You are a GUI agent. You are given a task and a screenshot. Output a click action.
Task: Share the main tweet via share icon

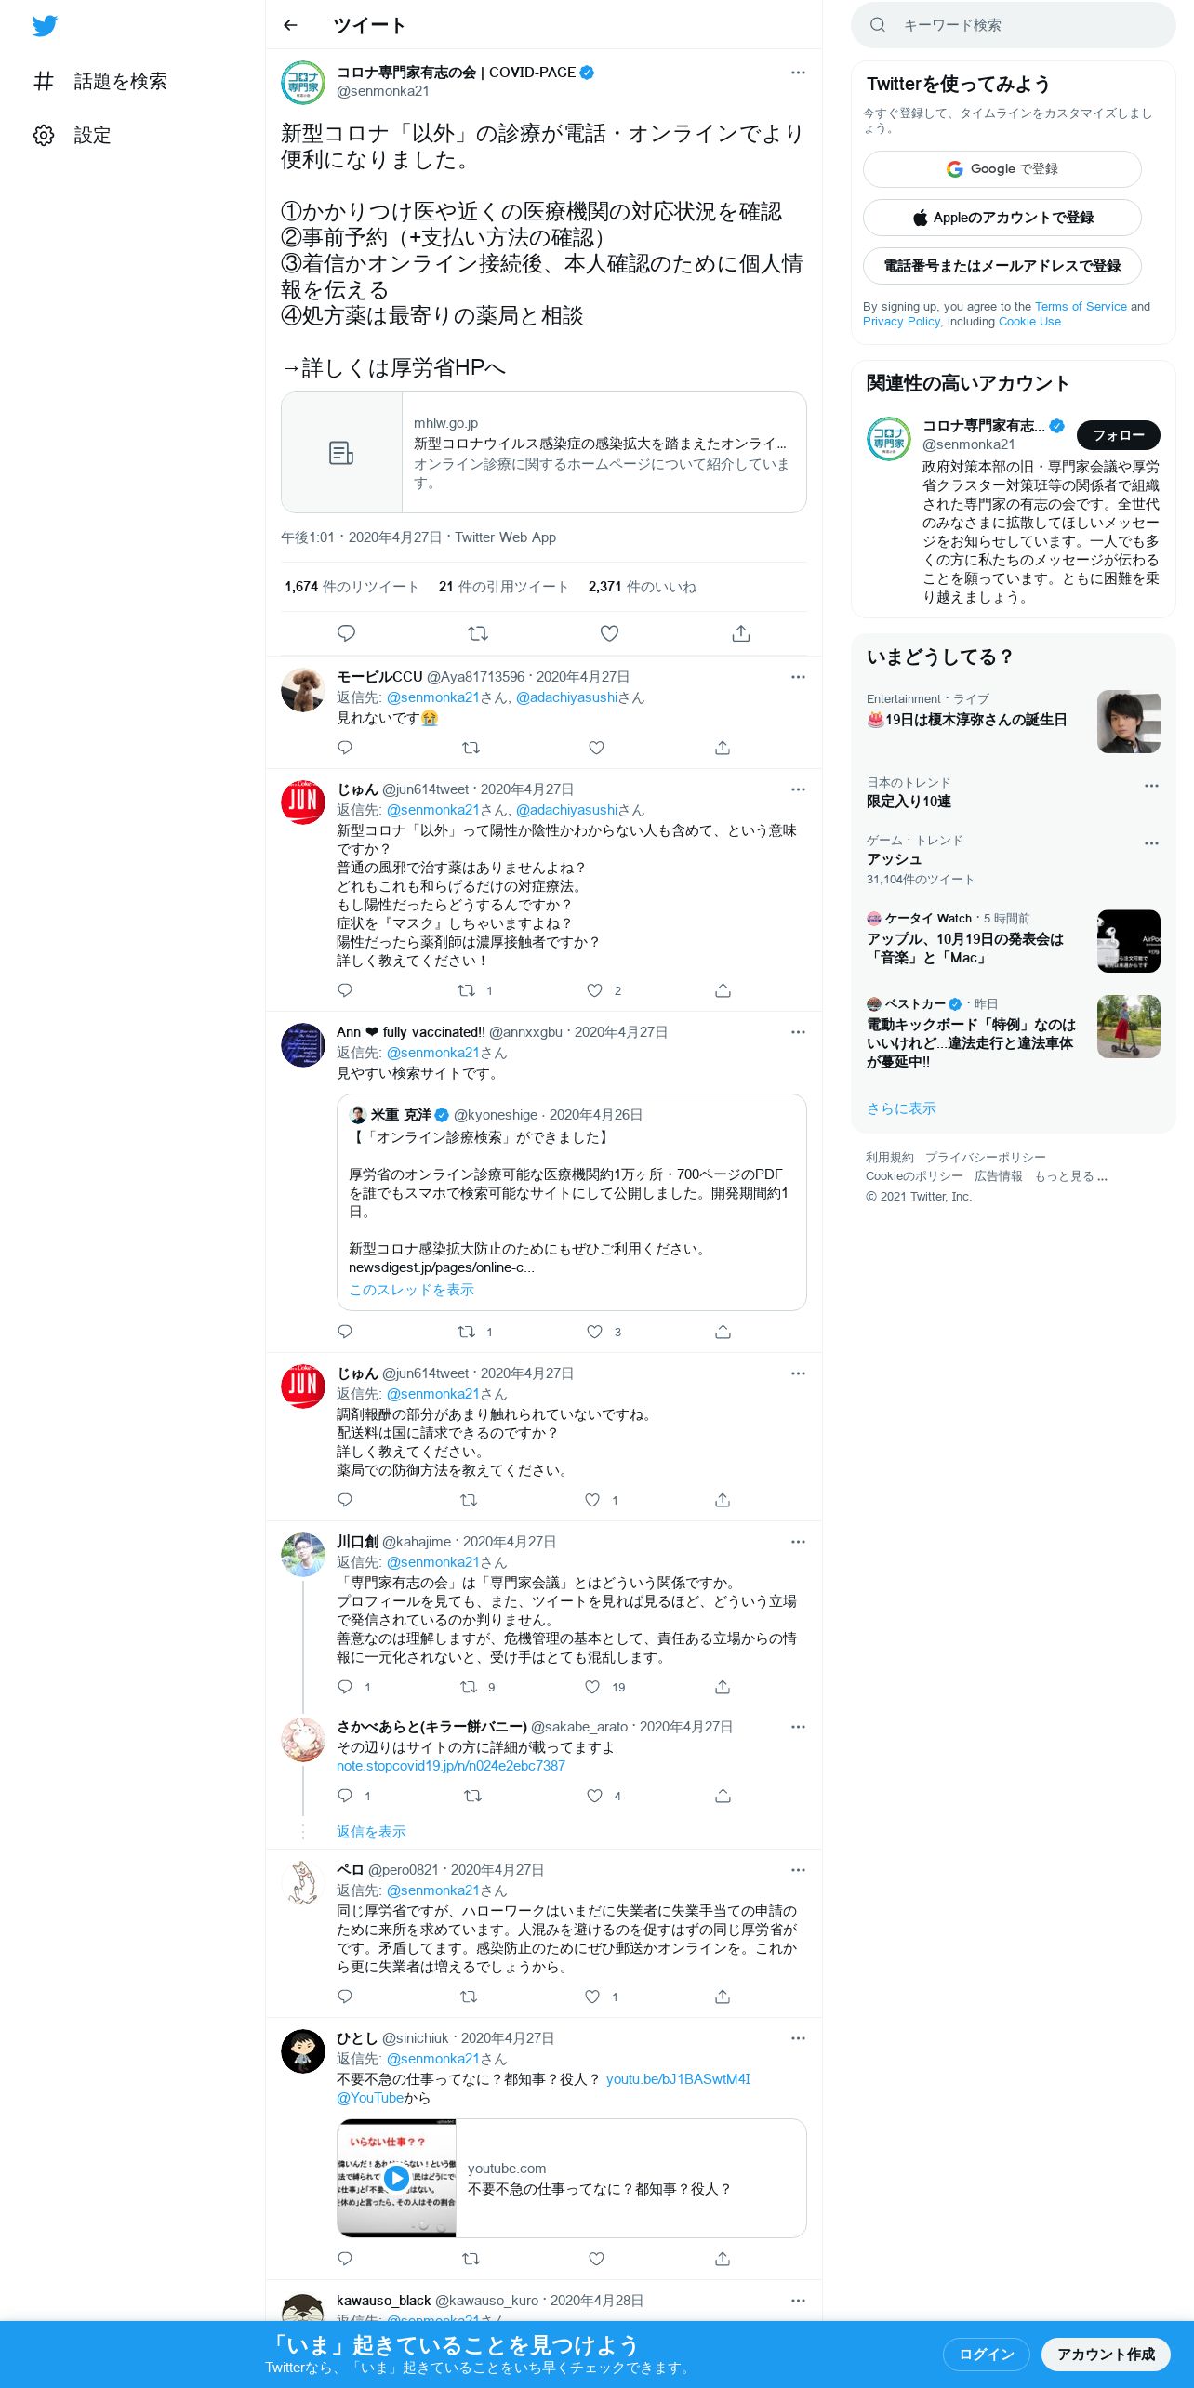pyautogui.click(x=741, y=633)
